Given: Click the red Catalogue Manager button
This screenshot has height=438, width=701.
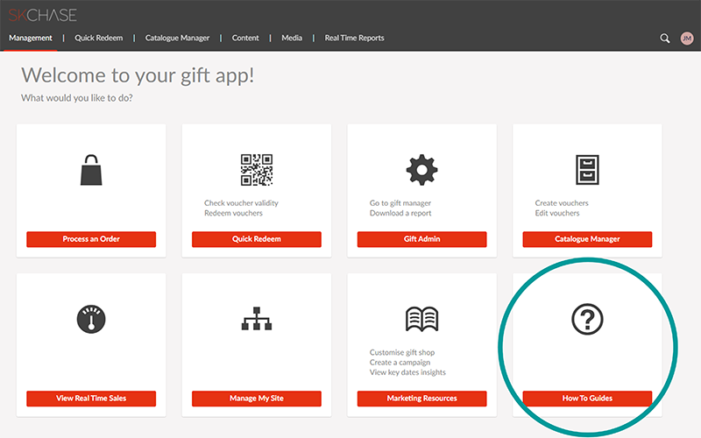Looking at the screenshot, I should (x=587, y=239).
